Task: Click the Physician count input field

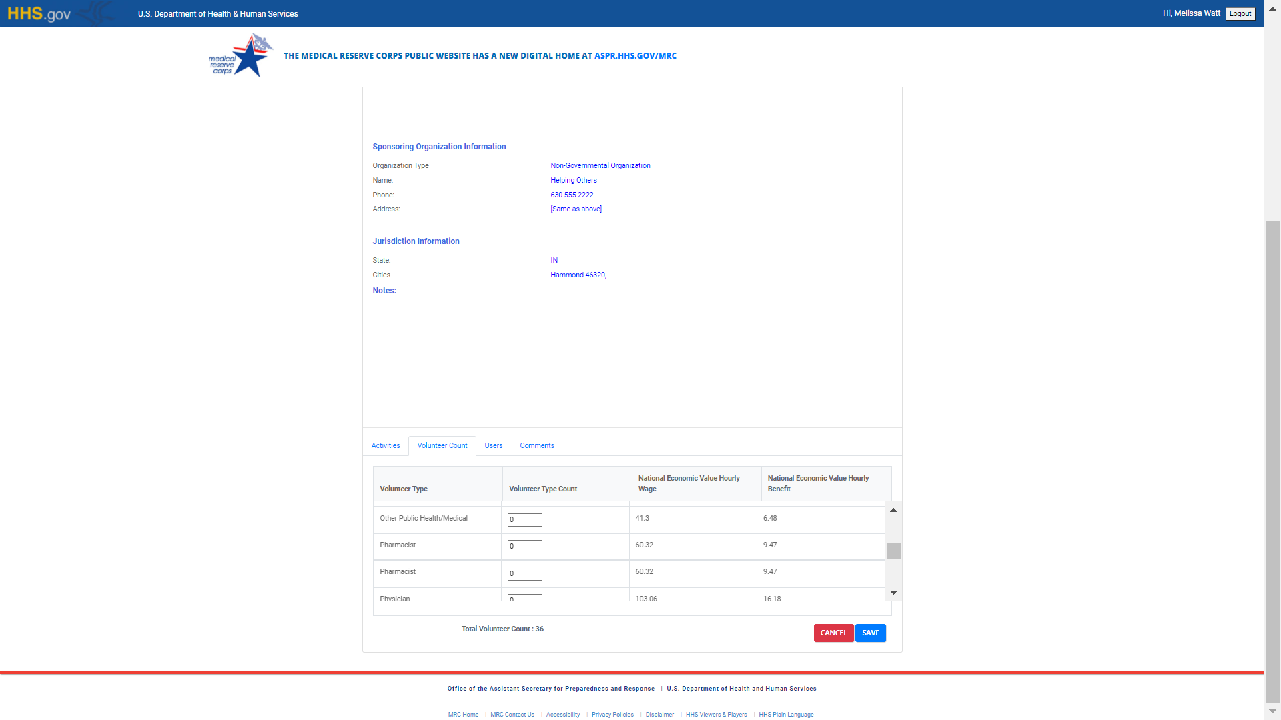Action: tap(525, 598)
